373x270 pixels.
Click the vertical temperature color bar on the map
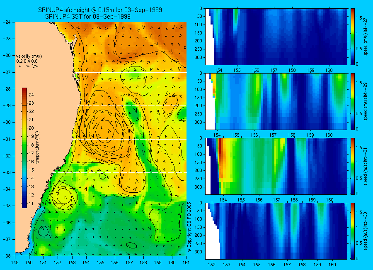coord(24,148)
